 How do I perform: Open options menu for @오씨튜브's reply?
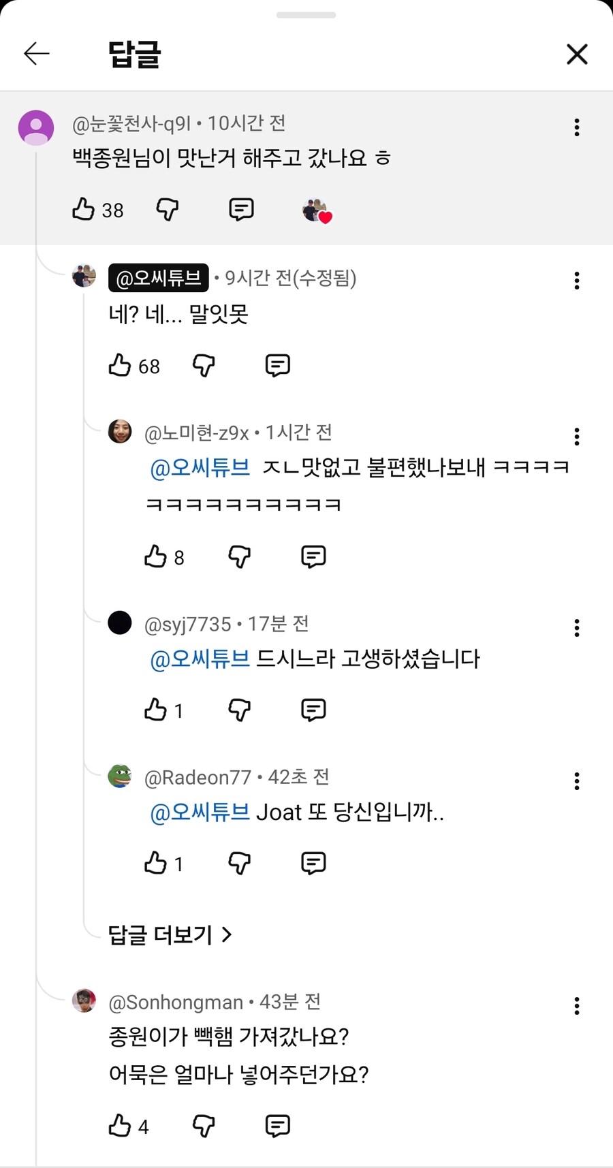(576, 281)
